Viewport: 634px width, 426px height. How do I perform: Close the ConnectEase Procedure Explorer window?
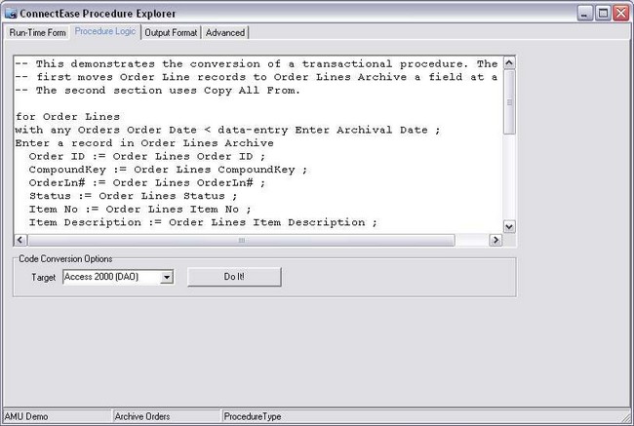(620, 13)
